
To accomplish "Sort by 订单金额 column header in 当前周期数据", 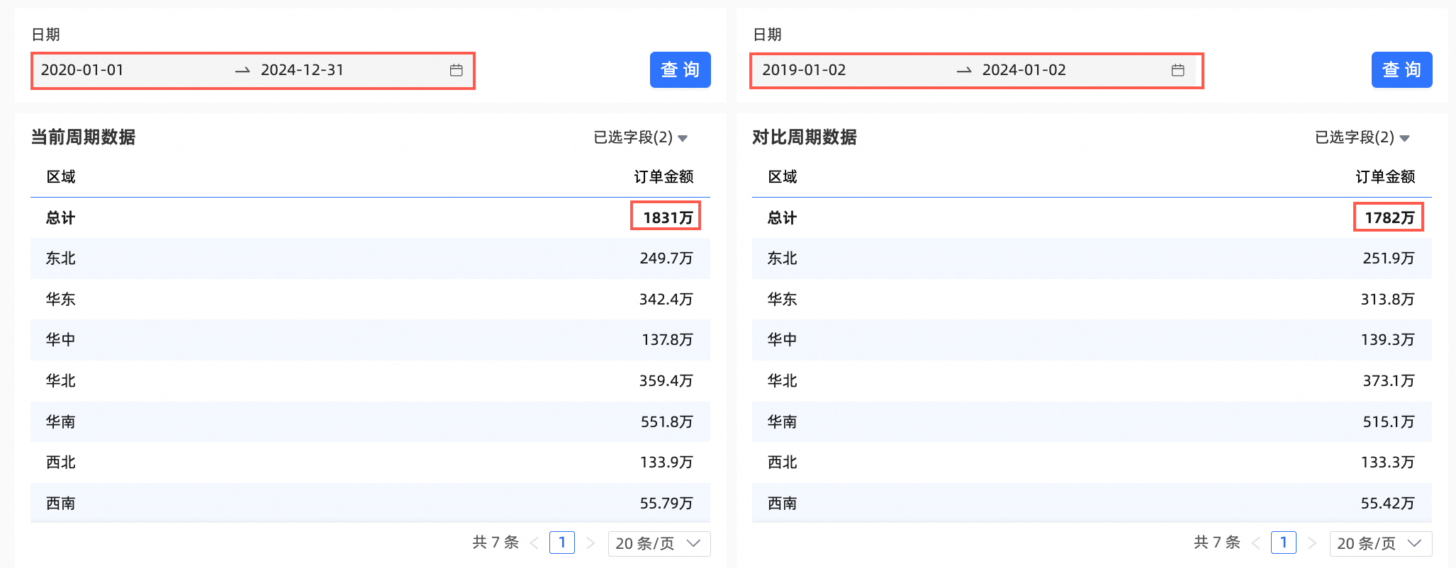I will click(x=663, y=177).
